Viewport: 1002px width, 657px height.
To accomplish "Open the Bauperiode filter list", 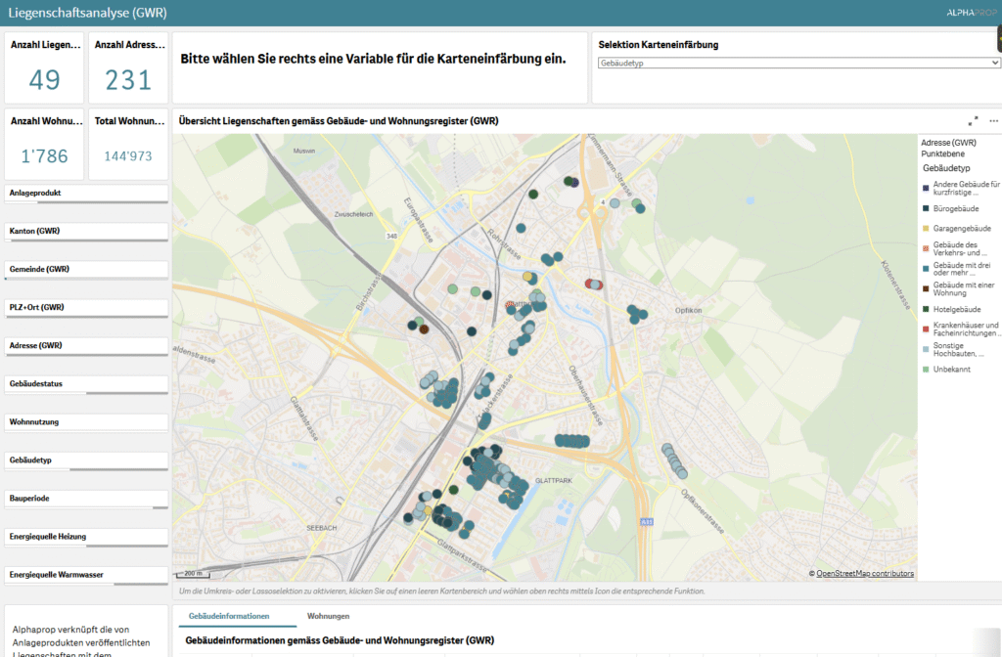I will (x=86, y=498).
